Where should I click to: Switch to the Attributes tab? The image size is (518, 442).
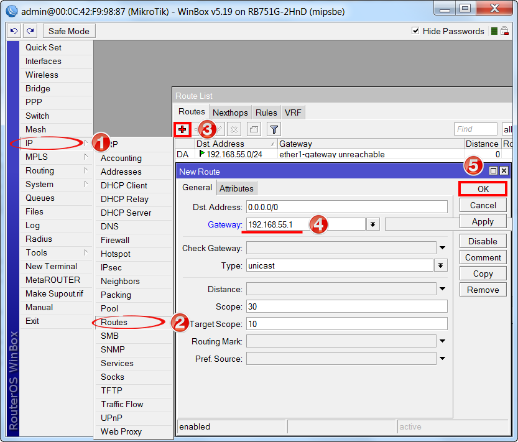[x=236, y=188]
